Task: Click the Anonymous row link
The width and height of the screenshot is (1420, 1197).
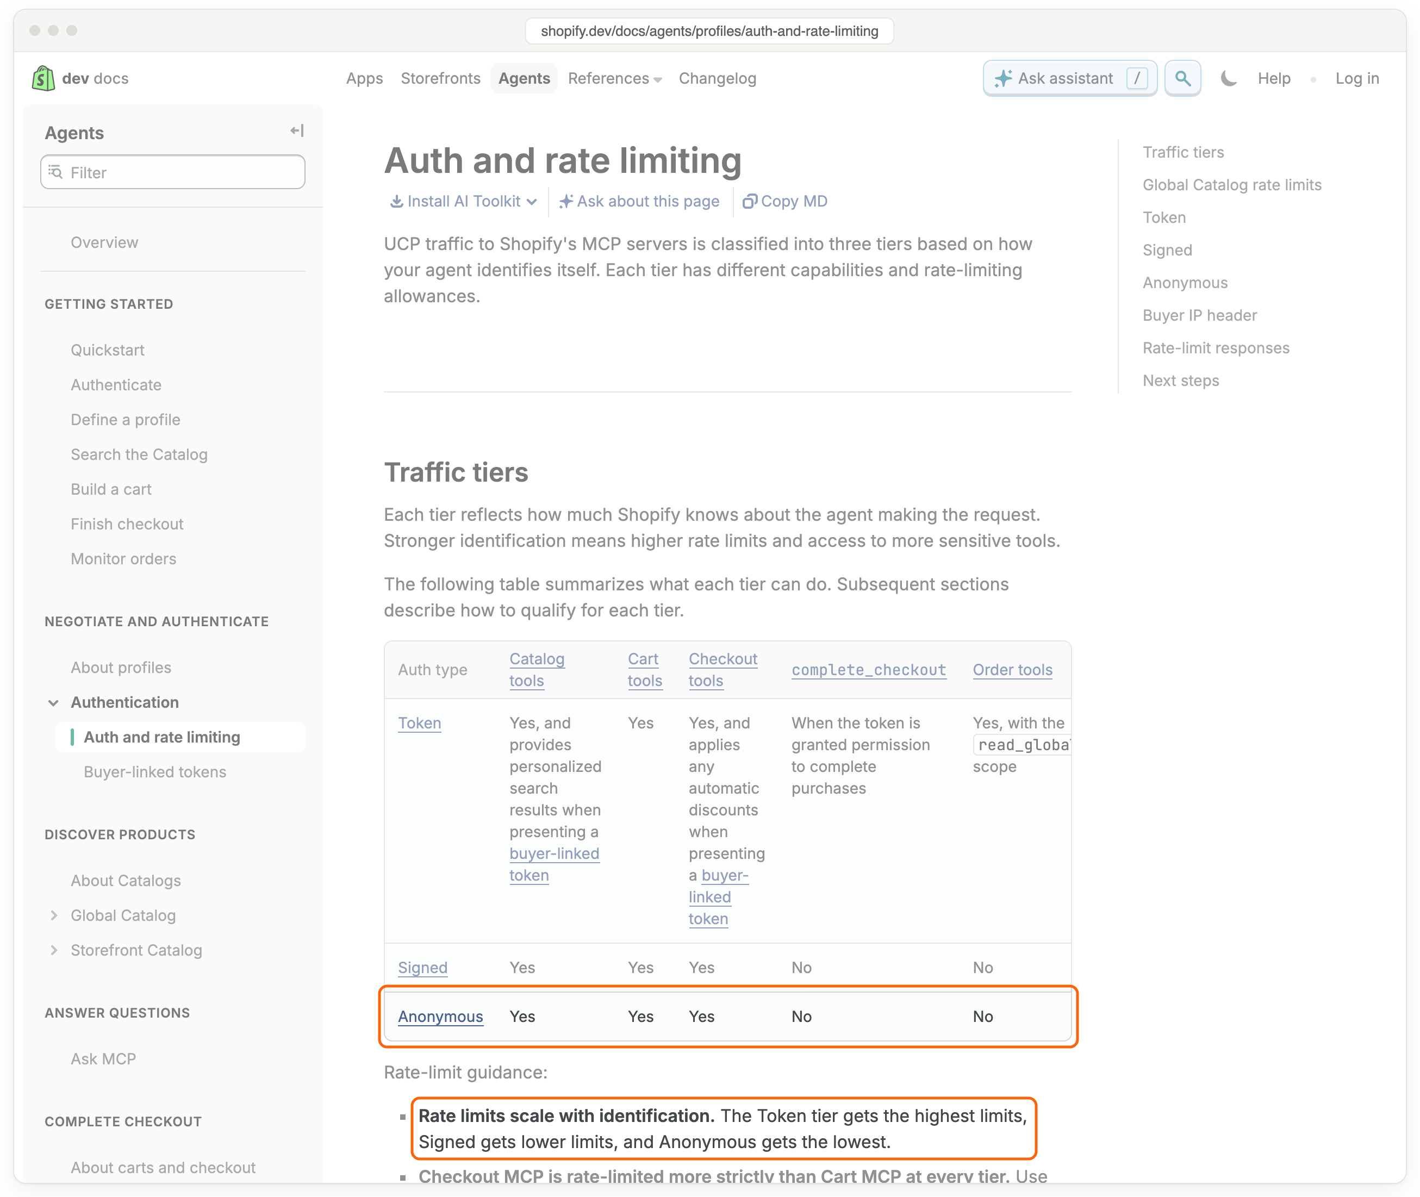Action: (440, 1017)
